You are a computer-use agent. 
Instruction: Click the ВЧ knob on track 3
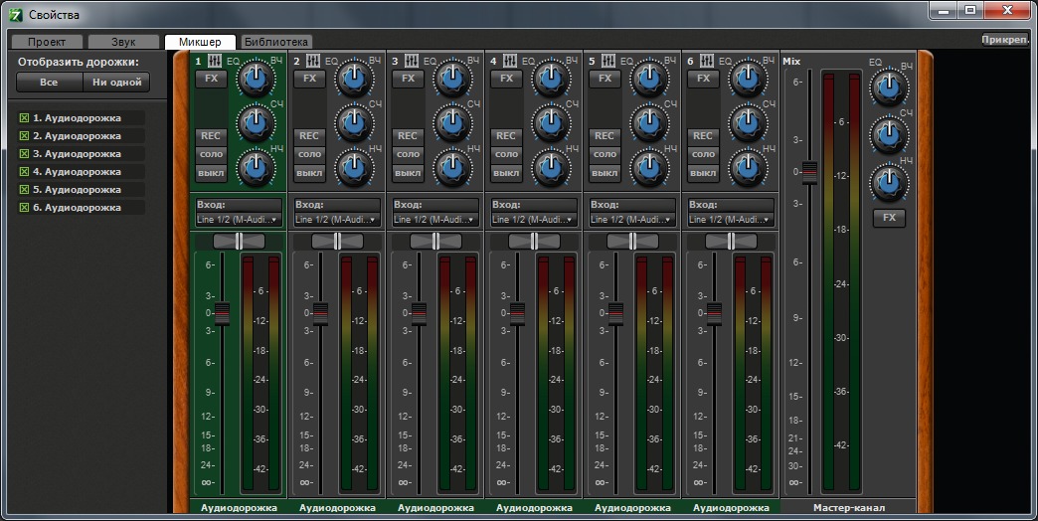click(x=452, y=79)
